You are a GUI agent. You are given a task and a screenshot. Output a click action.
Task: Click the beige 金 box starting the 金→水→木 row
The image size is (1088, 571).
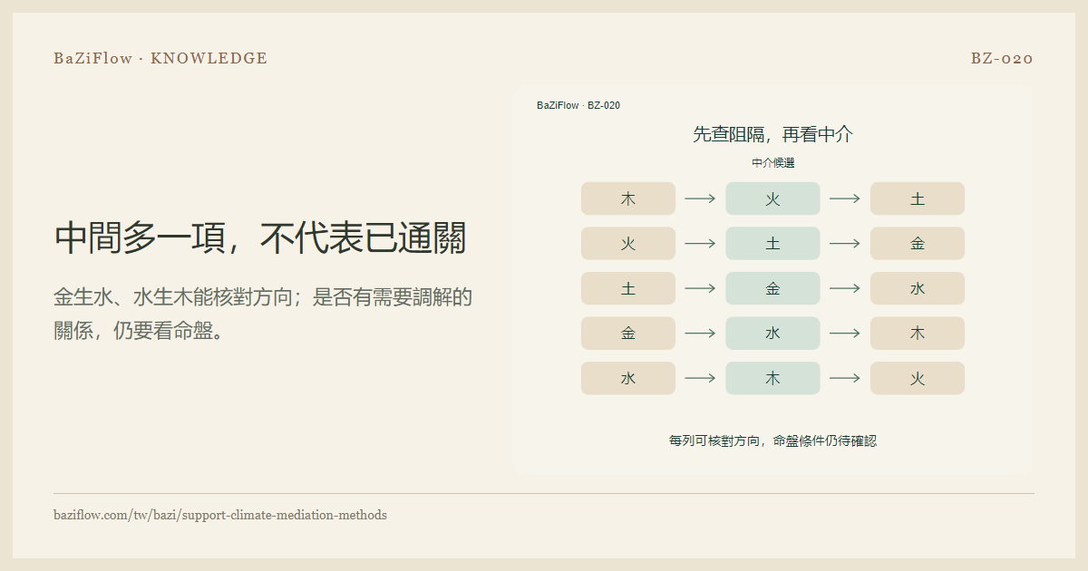point(628,334)
